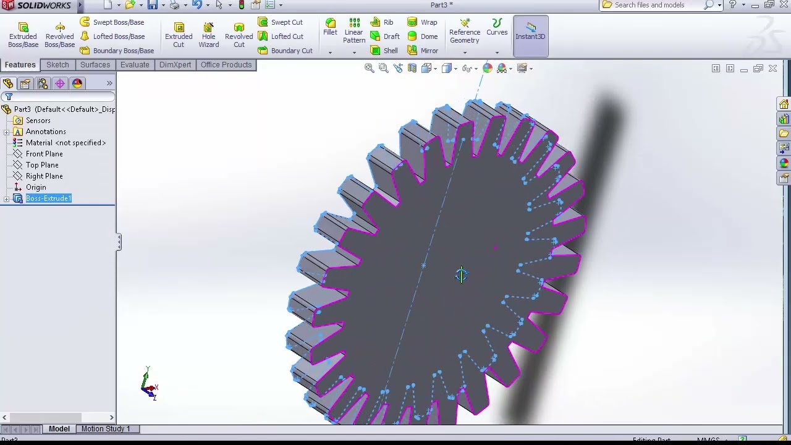Switch to the Evaluate tab
Viewport: 791px width, 445px height.
[x=135, y=65]
